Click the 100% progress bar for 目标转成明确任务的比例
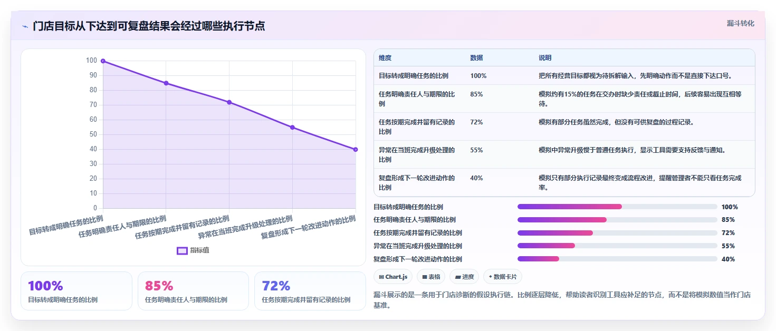This screenshot has height=331, width=776. (x=617, y=207)
